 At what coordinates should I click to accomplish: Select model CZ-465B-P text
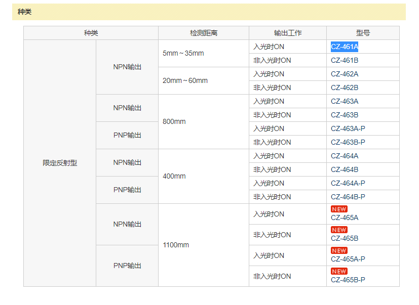click(348, 280)
